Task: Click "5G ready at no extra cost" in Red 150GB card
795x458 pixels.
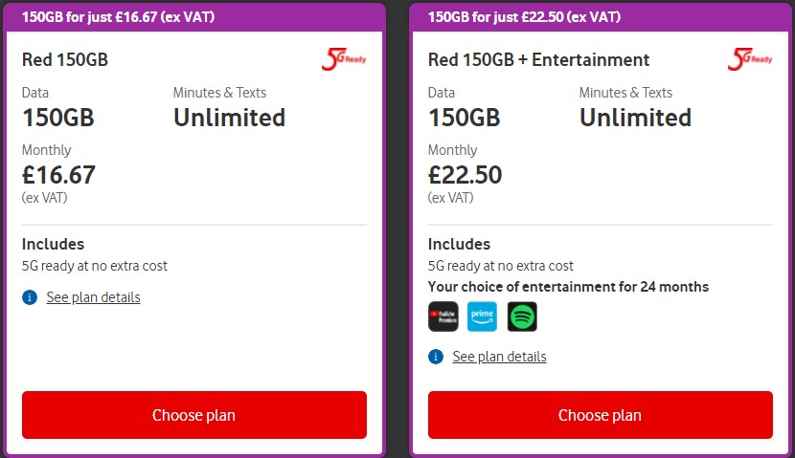Action: (x=94, y=266)
